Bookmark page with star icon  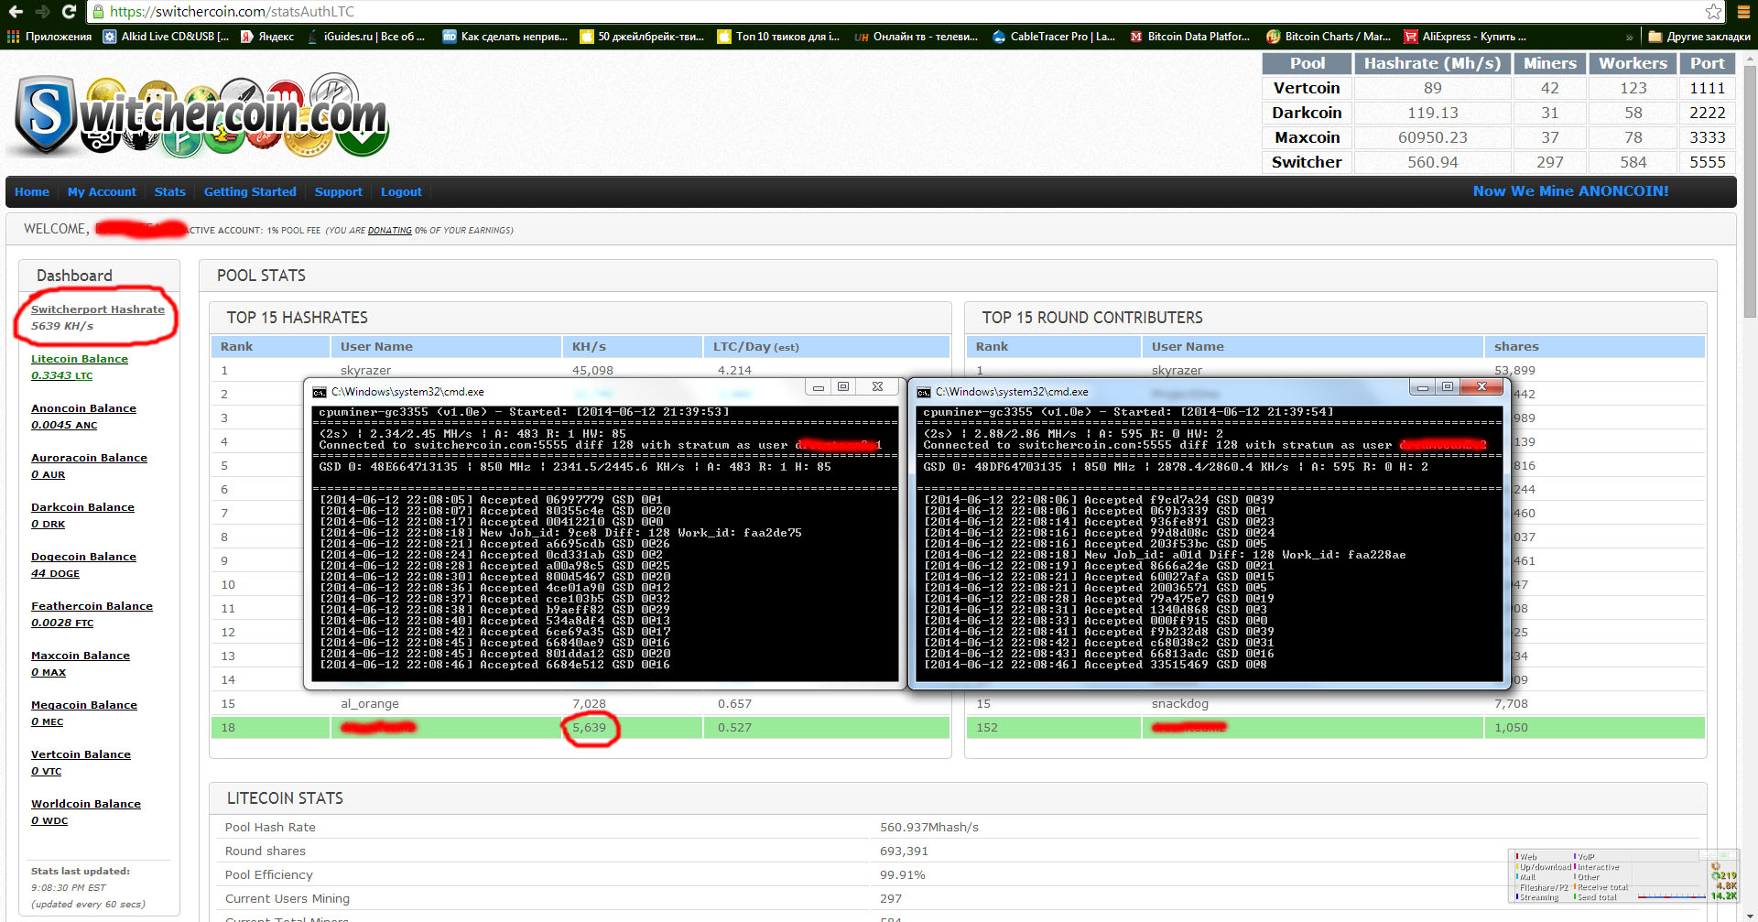[1714, 12]
